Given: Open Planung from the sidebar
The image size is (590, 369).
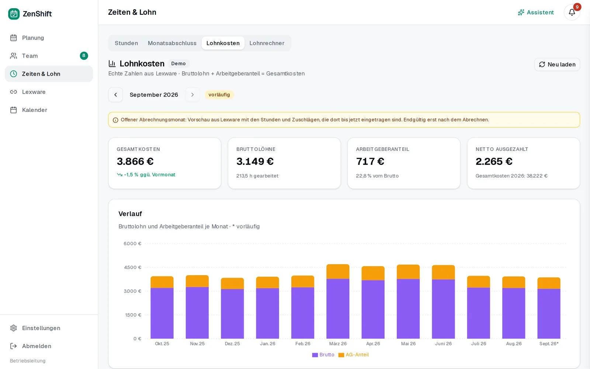Looking at the screenshot, I should [x=49, y=38].
